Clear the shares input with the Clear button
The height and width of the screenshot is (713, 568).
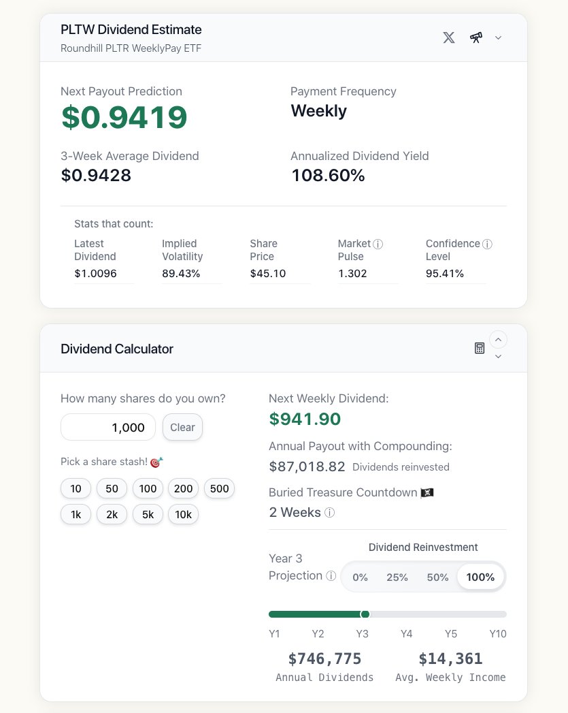[182, 427]
